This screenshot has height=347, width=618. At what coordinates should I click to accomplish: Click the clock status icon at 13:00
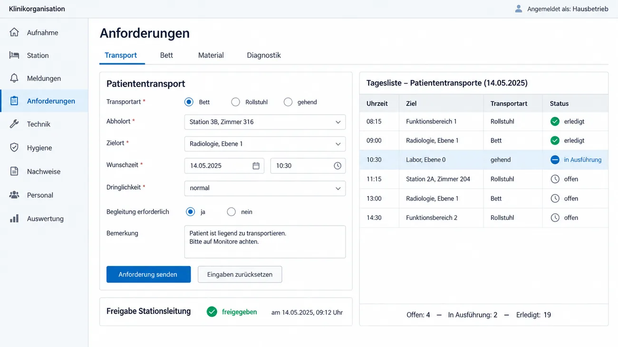(555, 198)
